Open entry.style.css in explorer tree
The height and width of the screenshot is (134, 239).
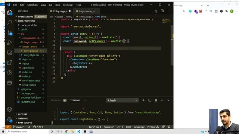click(31, 55)
